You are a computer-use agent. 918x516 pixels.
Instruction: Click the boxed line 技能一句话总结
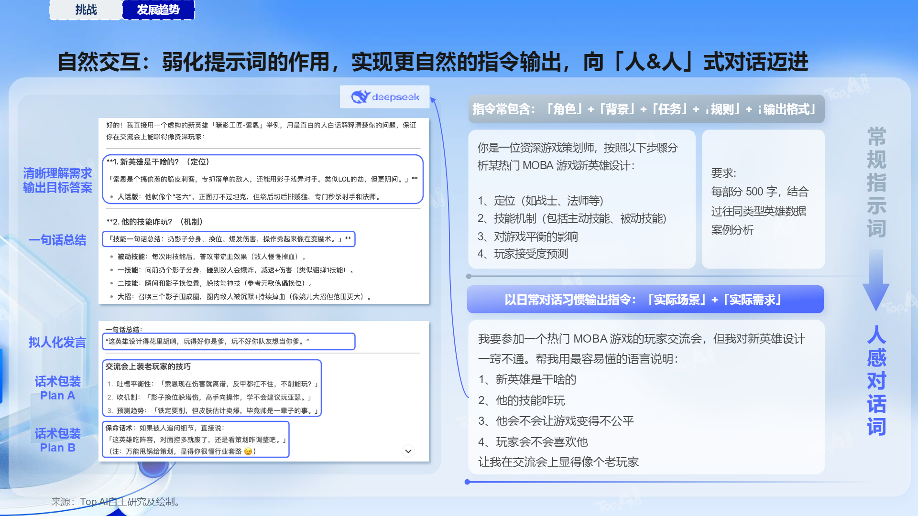click(x=229, y=239)
